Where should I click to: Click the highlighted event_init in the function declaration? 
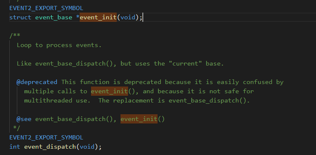pyautogui.click(x=98, y=18)
